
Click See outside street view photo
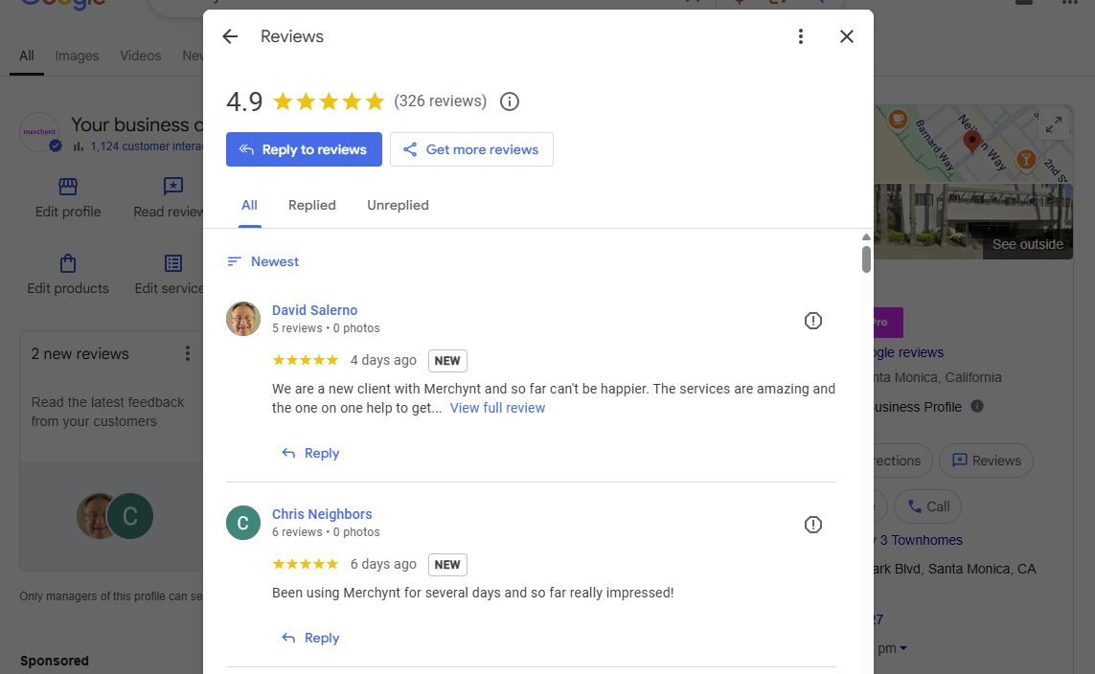[x=973, y=221]
